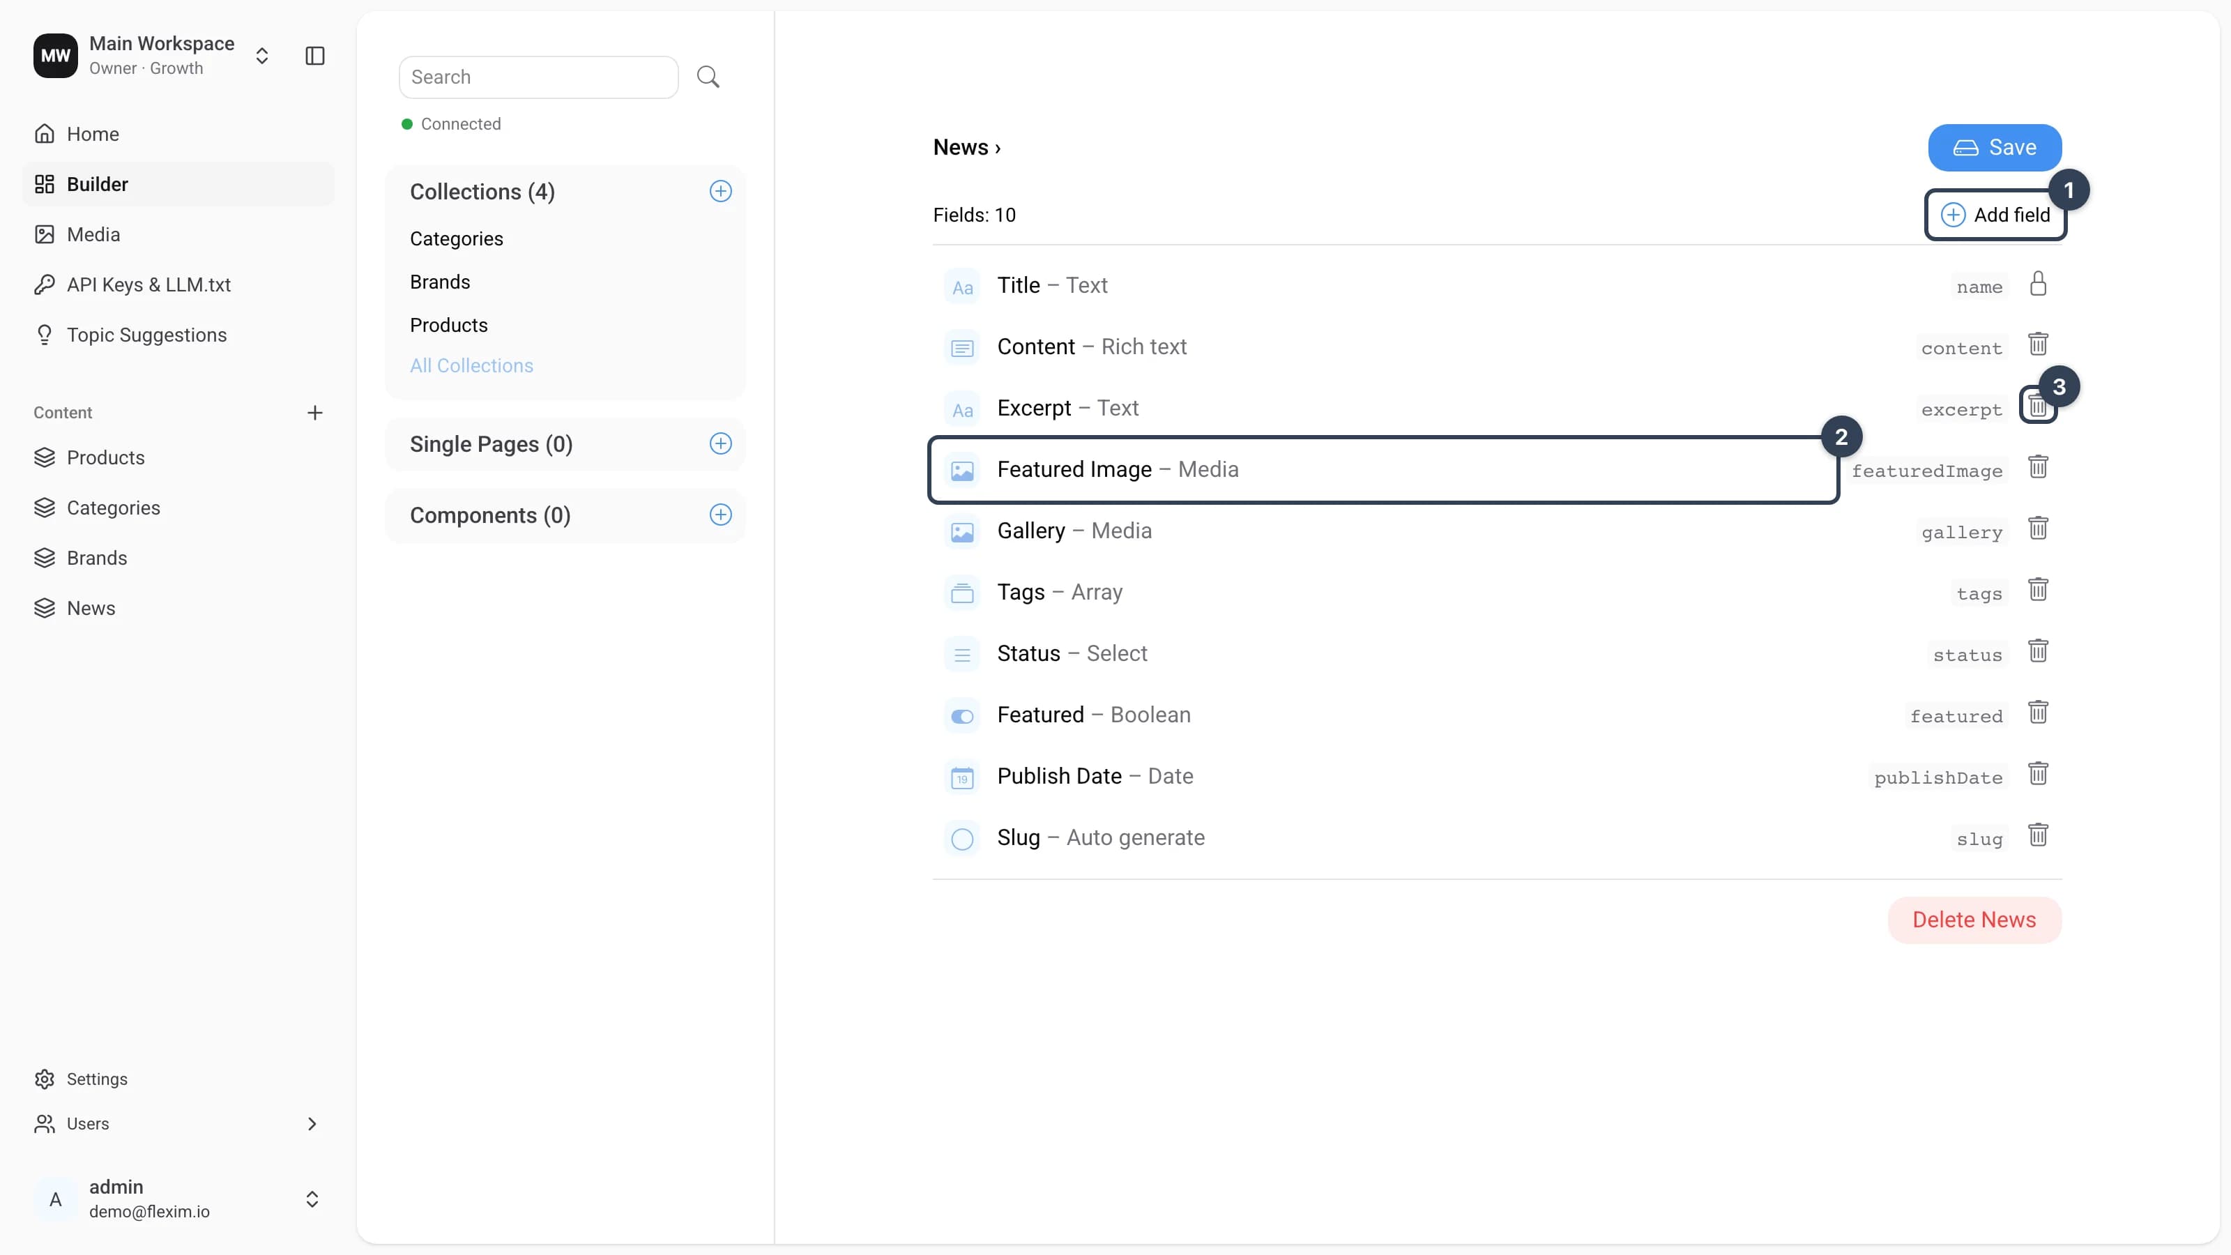Toggle the sidebar collapse icon
Viewport: 2231px width, 1255px height.
click(315, 56)
